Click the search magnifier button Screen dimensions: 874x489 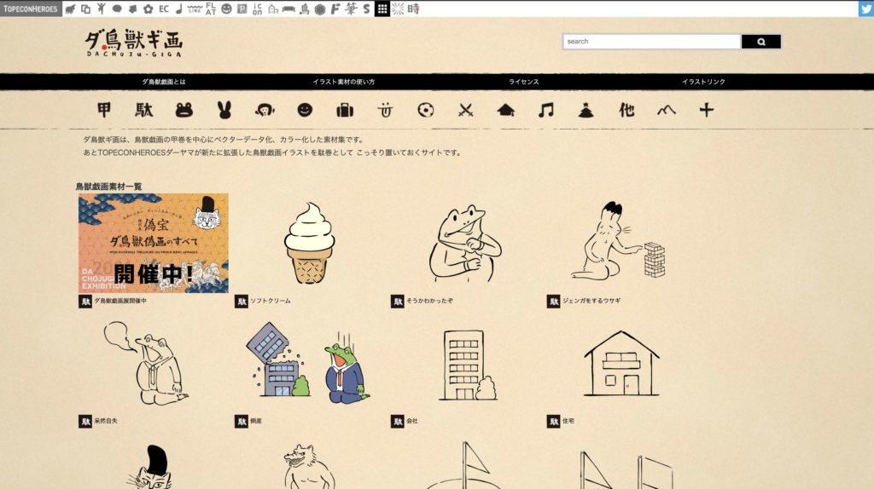(x=760, y=42)
